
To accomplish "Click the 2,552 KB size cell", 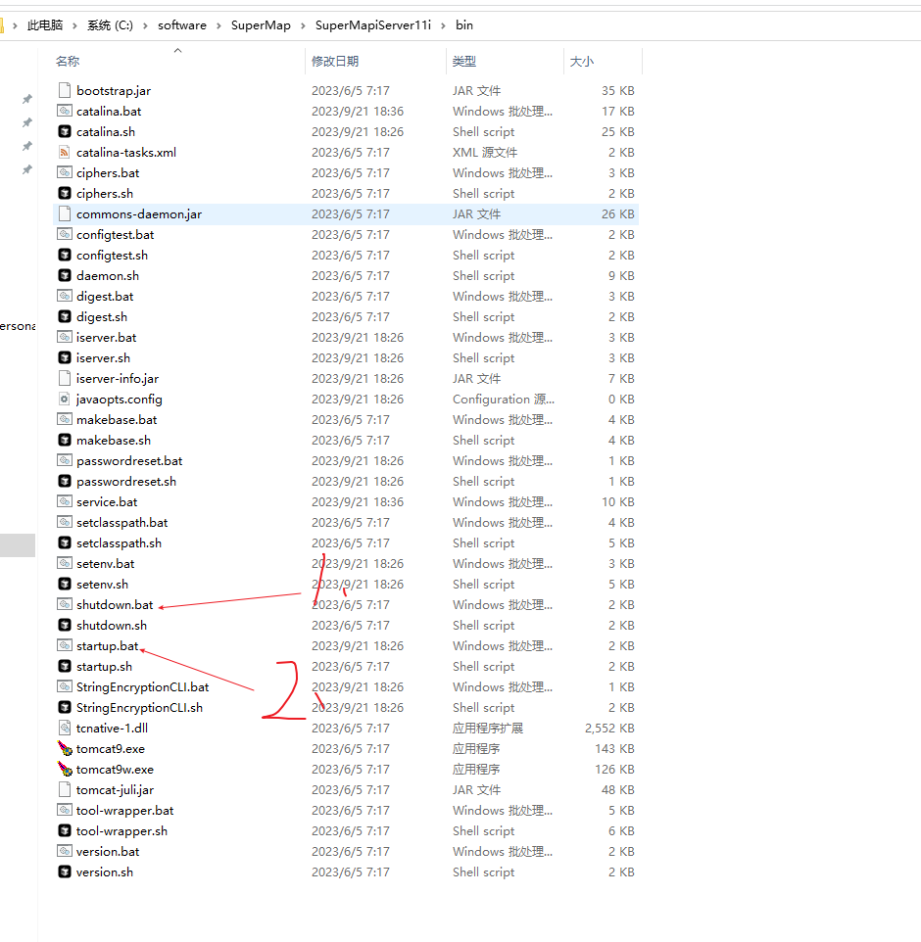I will (x=609, y=729).
